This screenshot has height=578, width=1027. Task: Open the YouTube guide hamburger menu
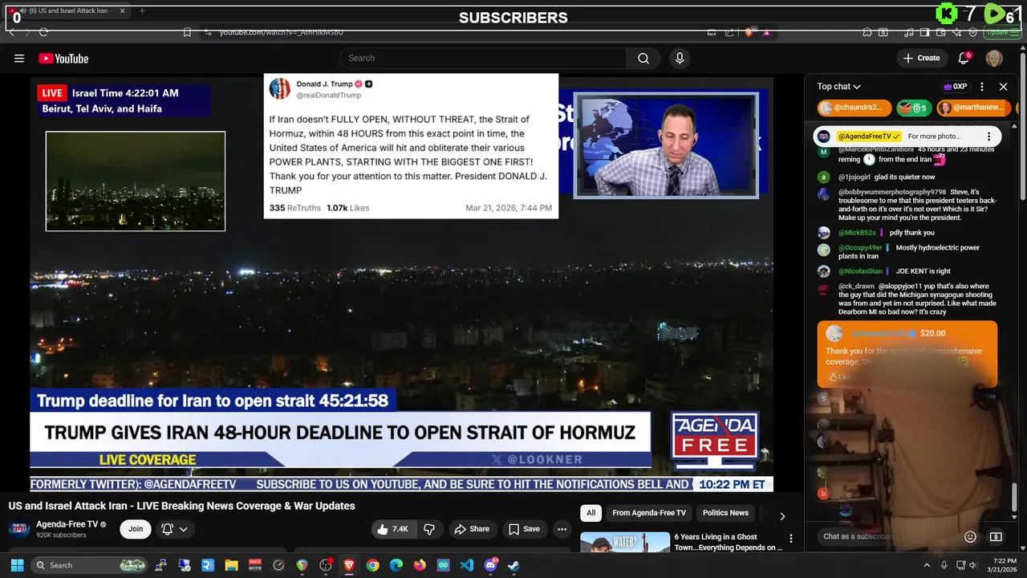[x=19, y=58]
